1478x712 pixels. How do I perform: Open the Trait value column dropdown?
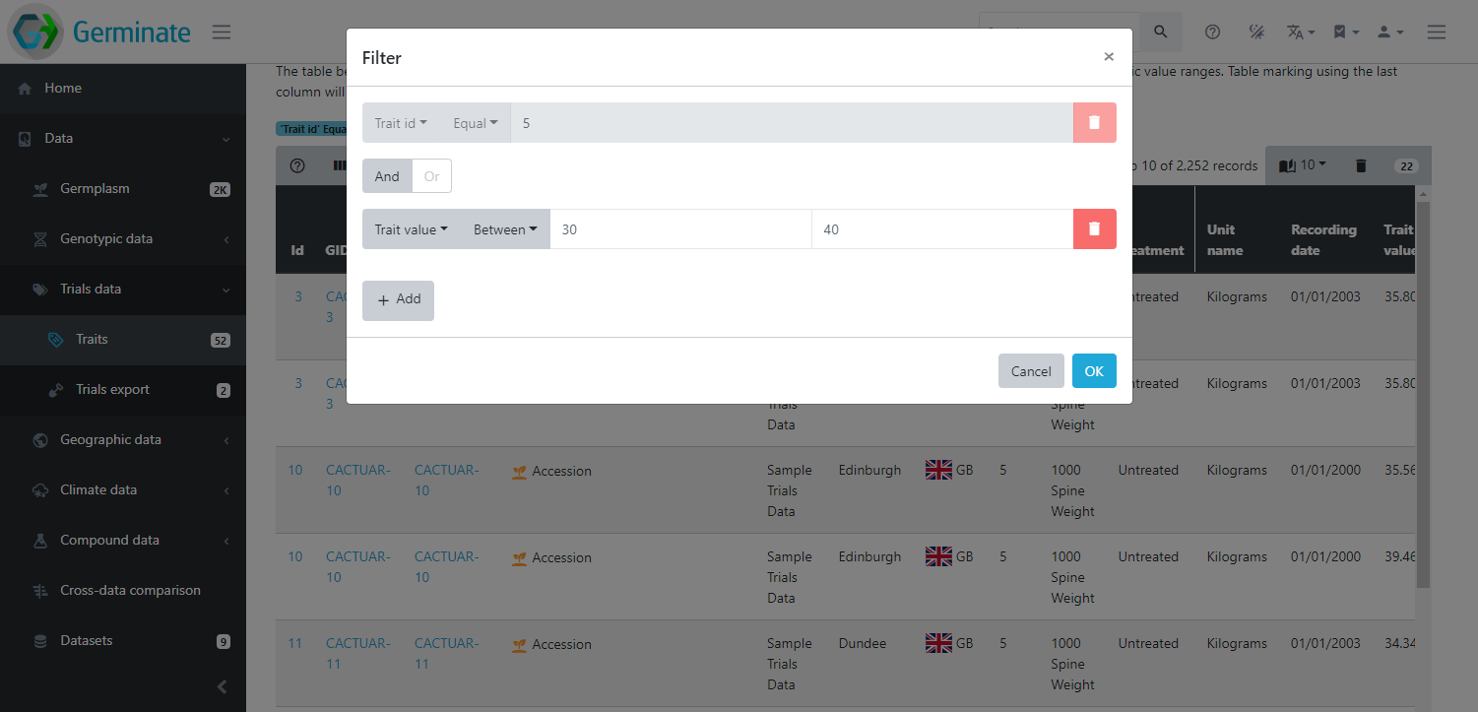[x=411, y=229]
